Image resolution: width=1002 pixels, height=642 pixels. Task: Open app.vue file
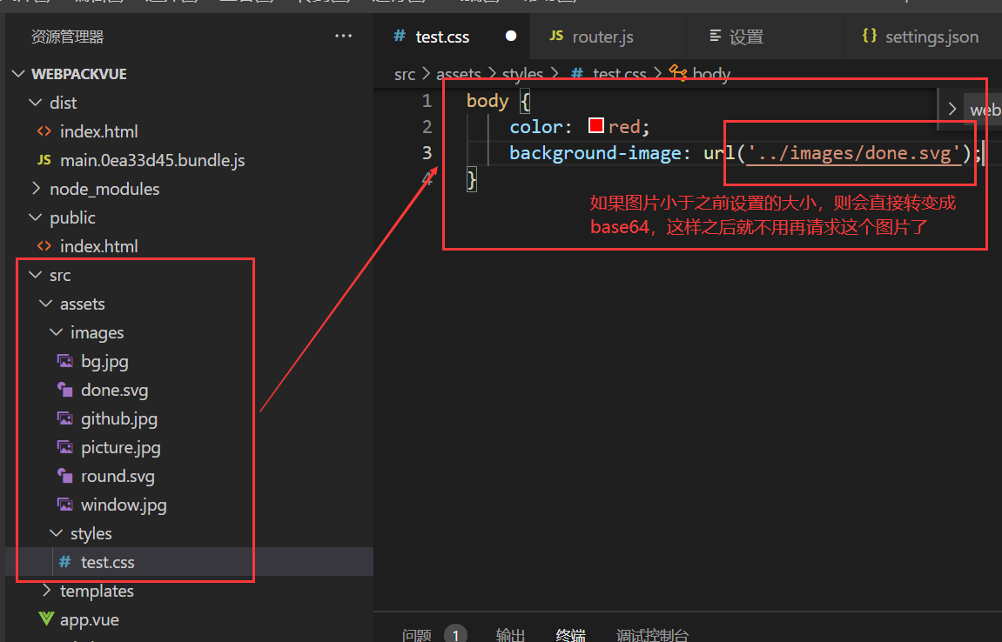pyautogui.click(x=90, y=619)
